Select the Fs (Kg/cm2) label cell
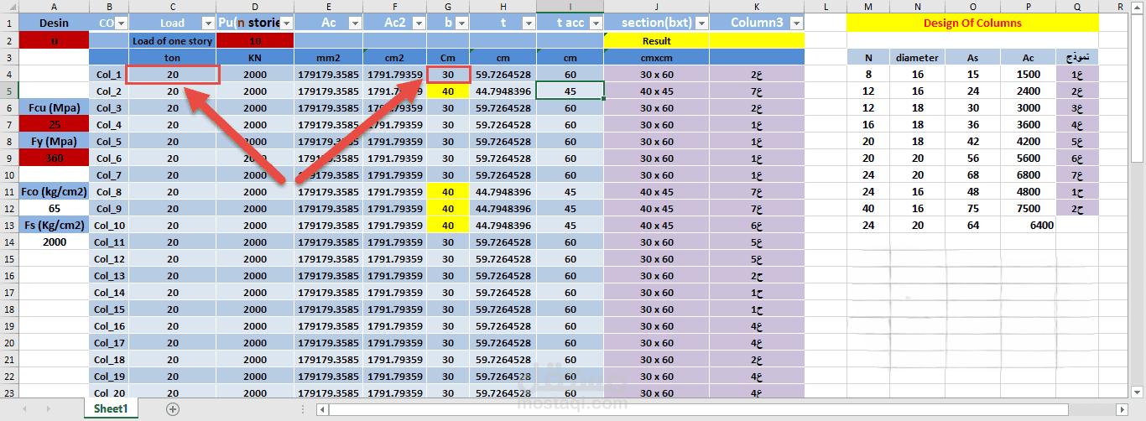 pyautogui.click(x=54, y=226)
